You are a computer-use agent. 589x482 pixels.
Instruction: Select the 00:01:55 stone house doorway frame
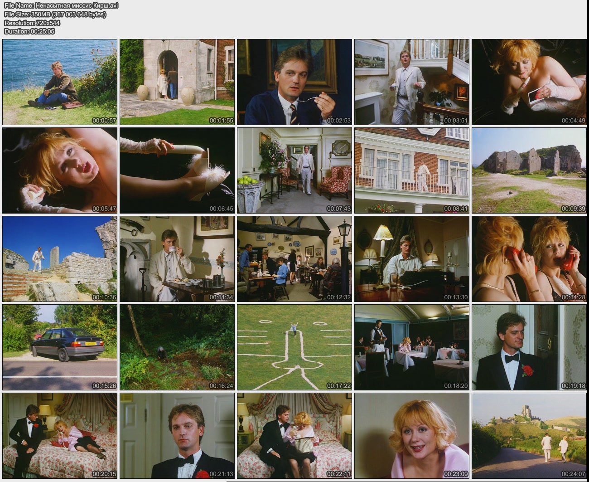pos(177,82)
